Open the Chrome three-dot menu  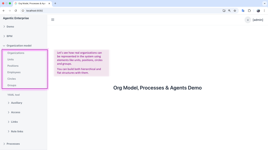point(264,11)
